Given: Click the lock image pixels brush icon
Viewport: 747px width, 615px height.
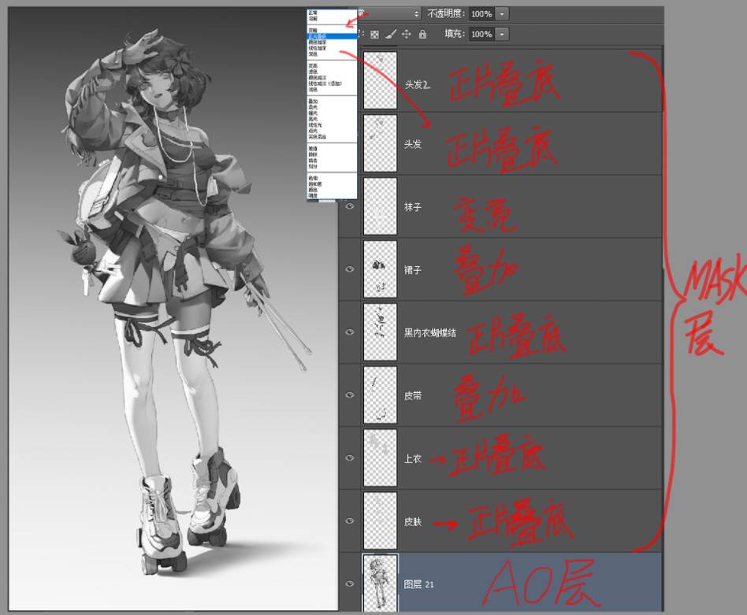Looking at the screenshot, I should [x=391, y=35].
